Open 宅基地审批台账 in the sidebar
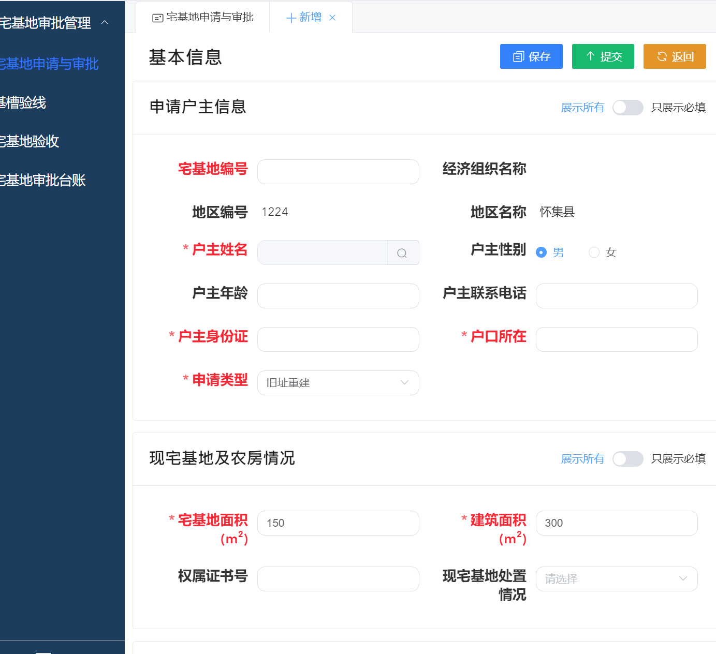The height and width of the screenshot is (654, 716). [43, 180]
